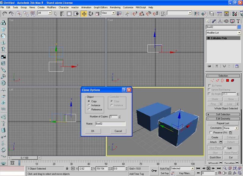Toggle Angle Snap in toolbar
The width and height of the screenshot is (243, 176).
tap(142, 14)
